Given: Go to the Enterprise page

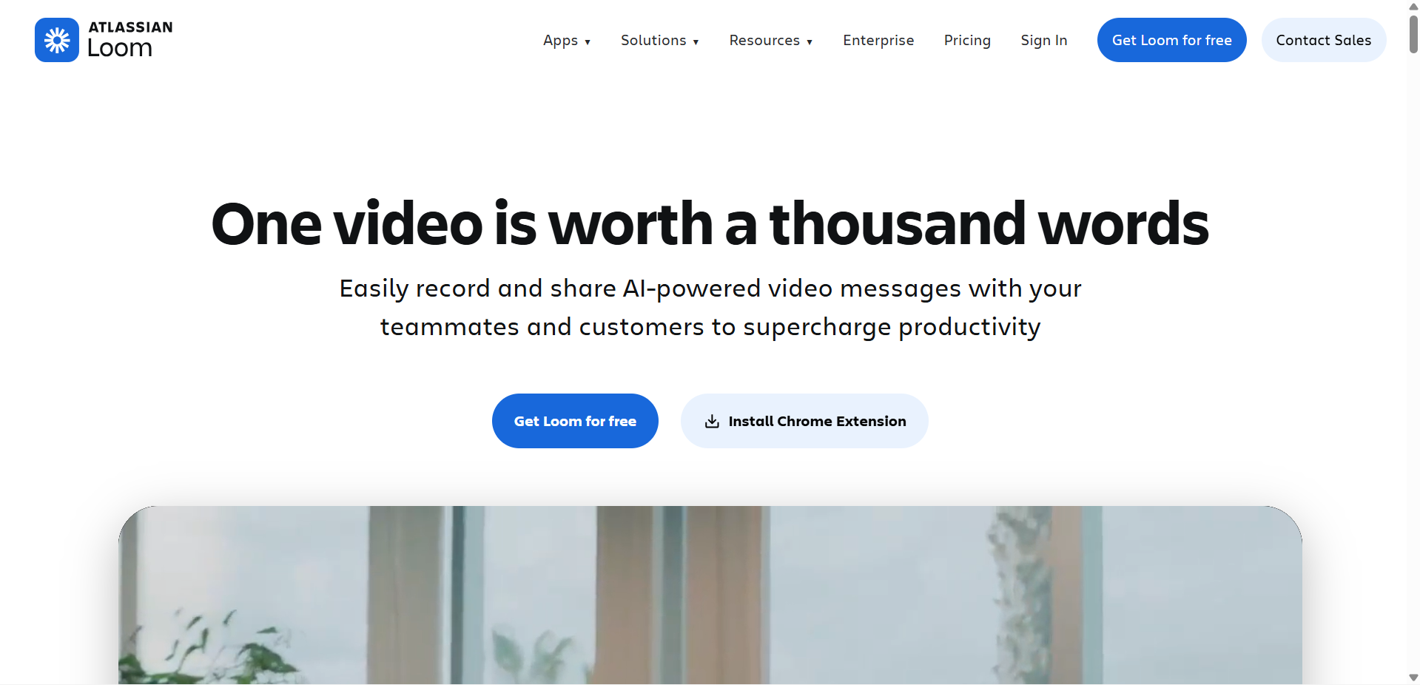Looking at the screenshot, I should click(x=878, y=41).
